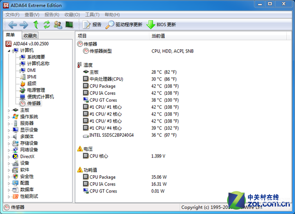Open the green monitor diagnostics icon

tap(69, 24)
